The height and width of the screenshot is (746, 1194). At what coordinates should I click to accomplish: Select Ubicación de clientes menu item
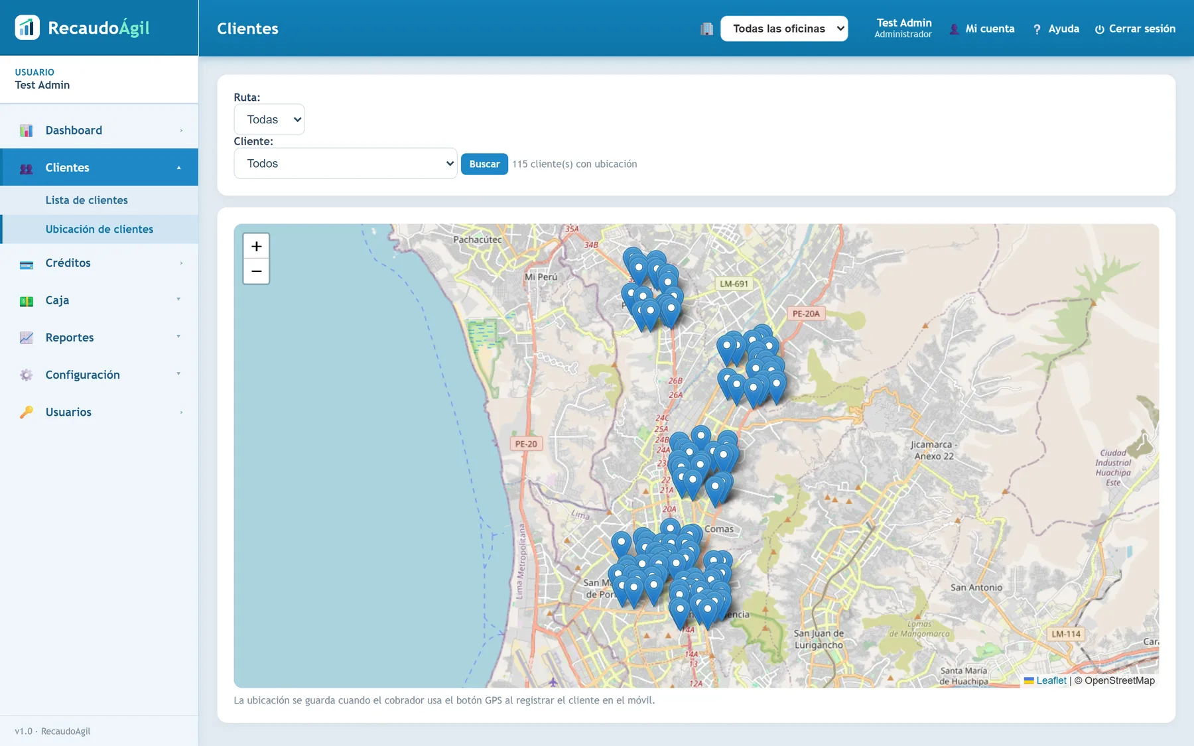[x=99, y=229]
